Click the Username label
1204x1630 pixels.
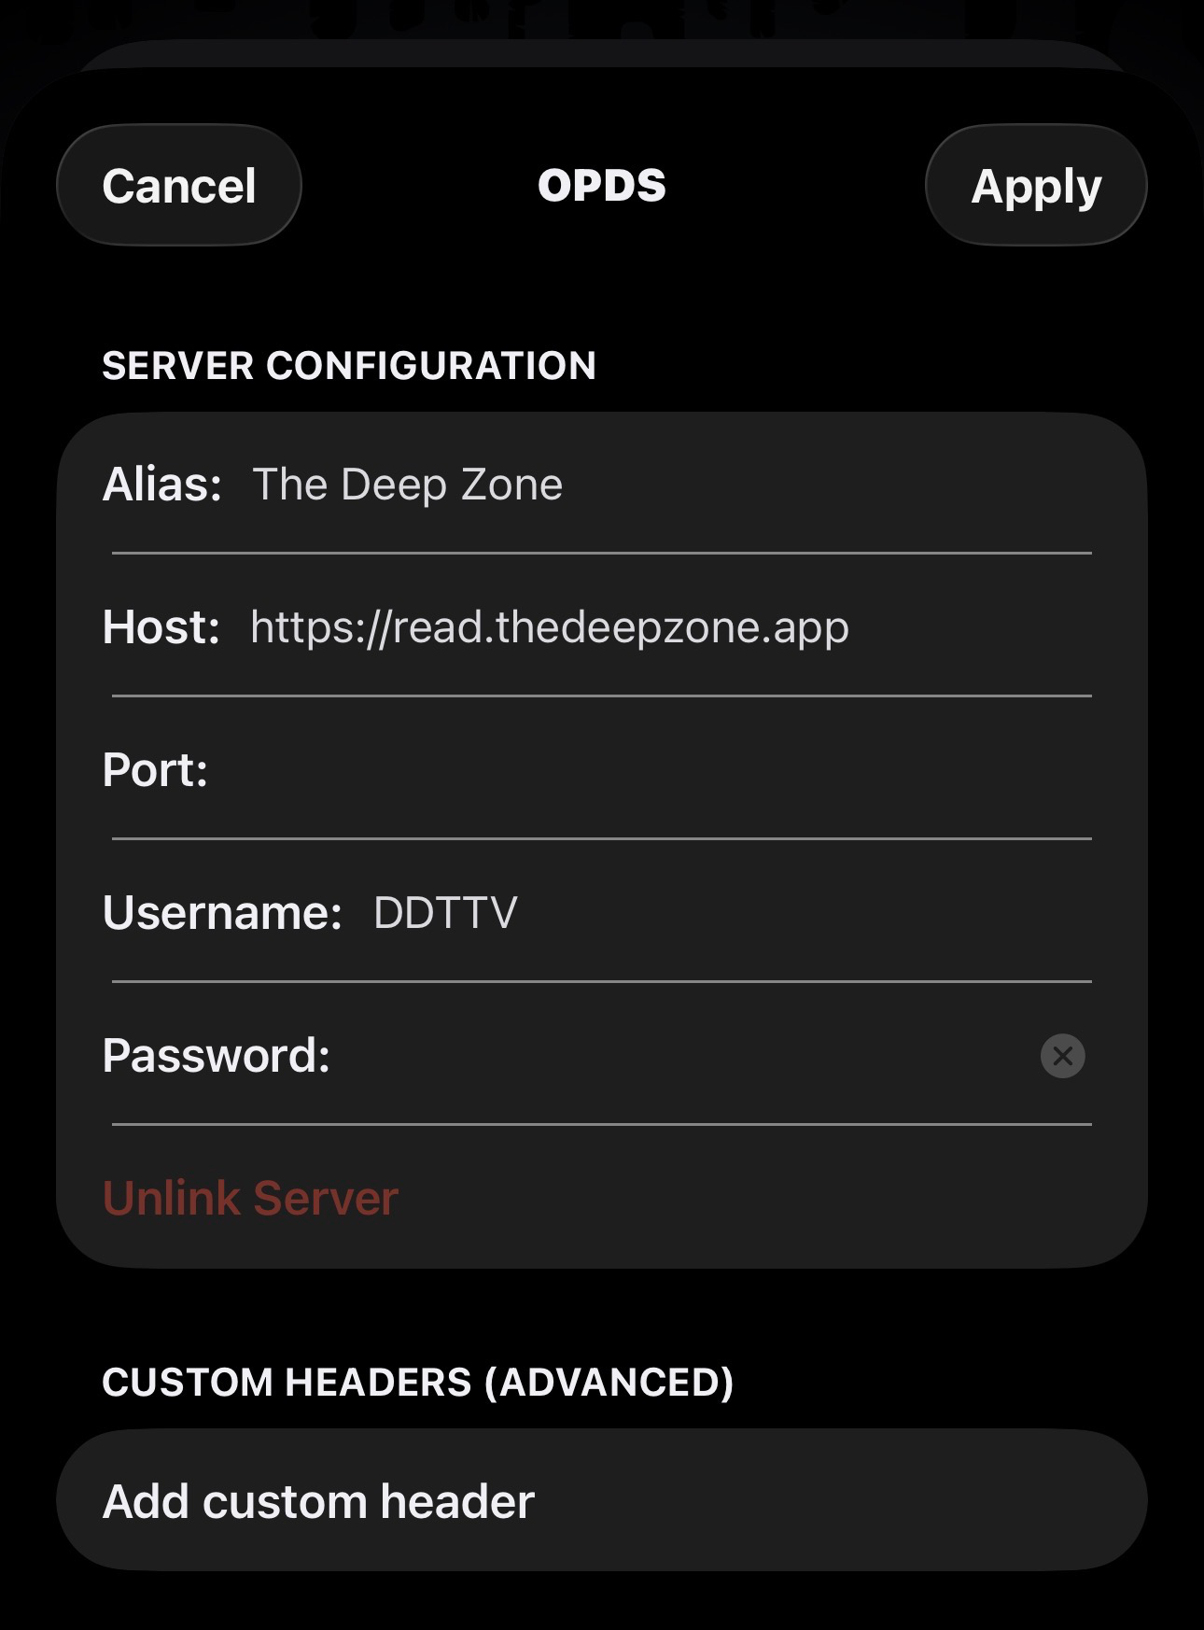pos(222,913)
